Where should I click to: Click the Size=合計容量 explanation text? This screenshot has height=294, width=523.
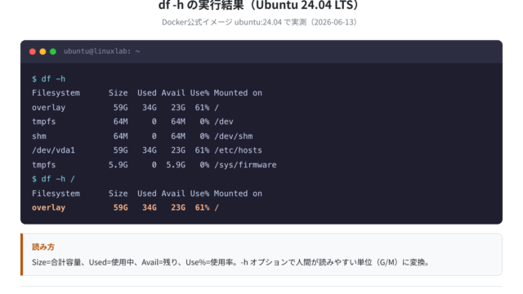[56, 262]
